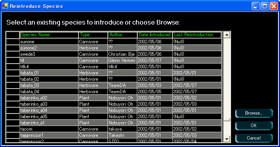Select the row header beside sunone
Viewport: 280px width, 147px height.
coord(13,42)
